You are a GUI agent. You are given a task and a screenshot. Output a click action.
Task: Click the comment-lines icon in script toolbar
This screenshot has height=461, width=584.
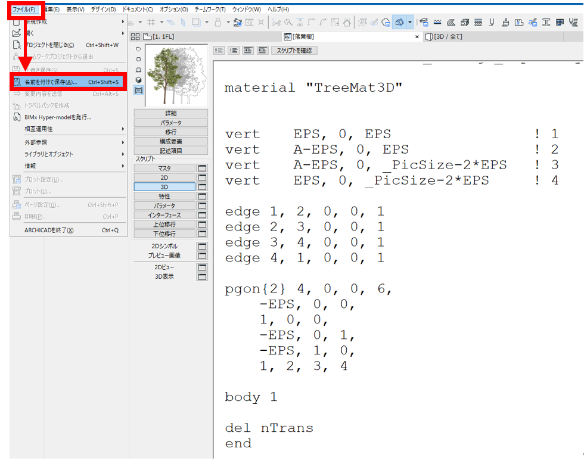[x=219, y=50]
